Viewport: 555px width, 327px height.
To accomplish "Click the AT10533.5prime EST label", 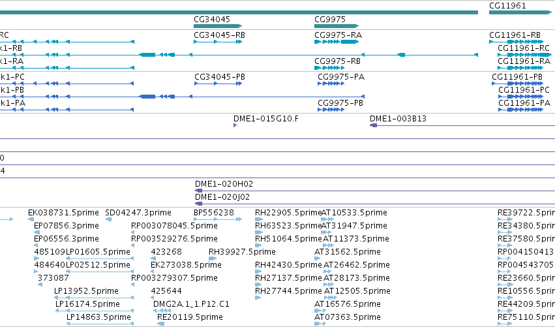I will pyautogui.click(x=354, y=213).
